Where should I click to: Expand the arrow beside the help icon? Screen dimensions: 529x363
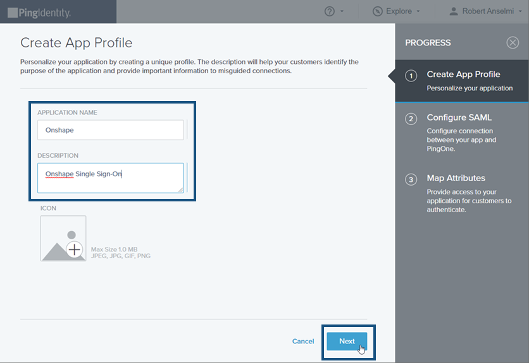point(342,11)
